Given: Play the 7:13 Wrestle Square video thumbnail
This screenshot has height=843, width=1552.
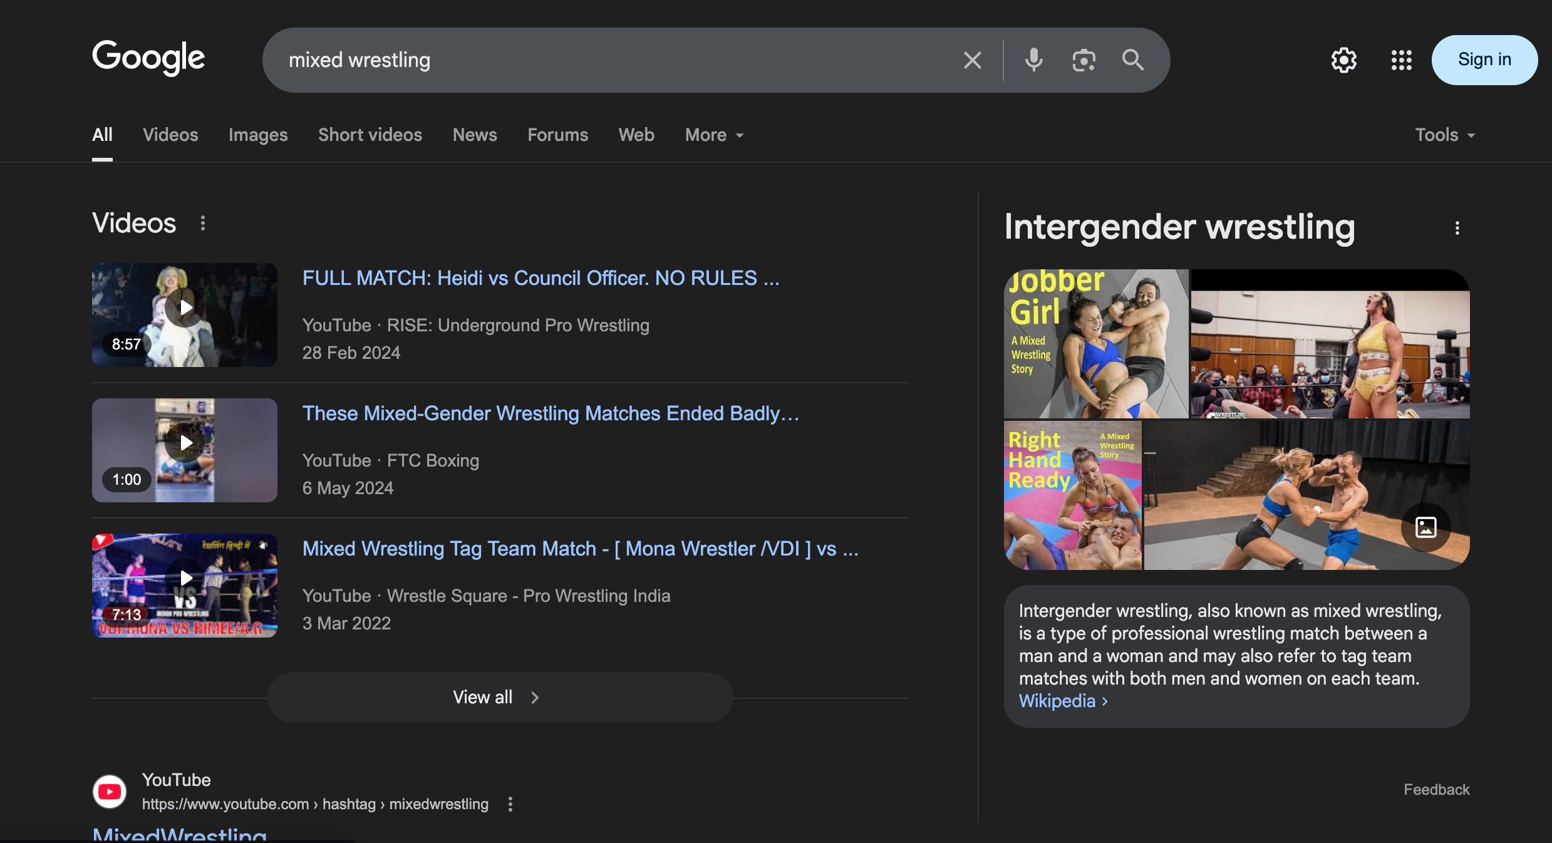Looking at the screenshot, I should coord(185,586).
